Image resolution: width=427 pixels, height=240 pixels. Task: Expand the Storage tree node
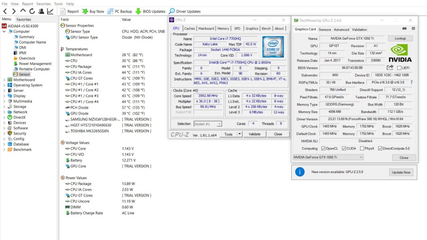4,107
